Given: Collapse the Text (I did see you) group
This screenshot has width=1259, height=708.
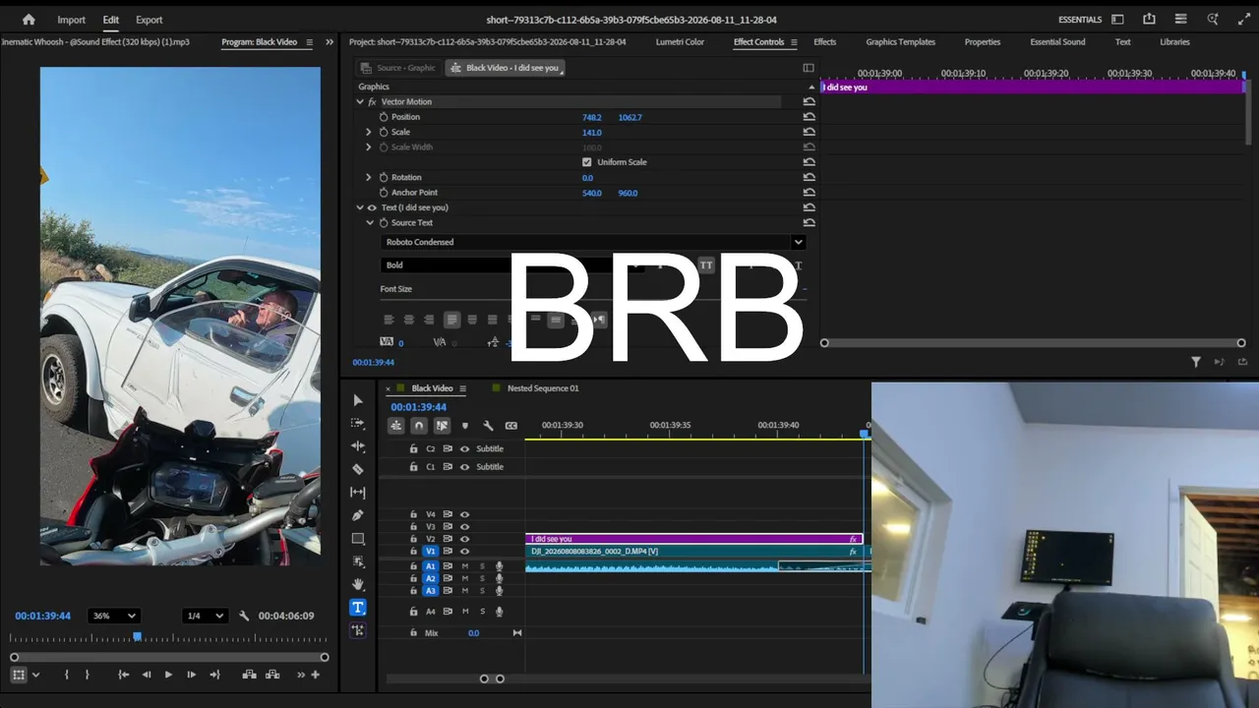Looking at the screenshot, I should pos(360,207).
